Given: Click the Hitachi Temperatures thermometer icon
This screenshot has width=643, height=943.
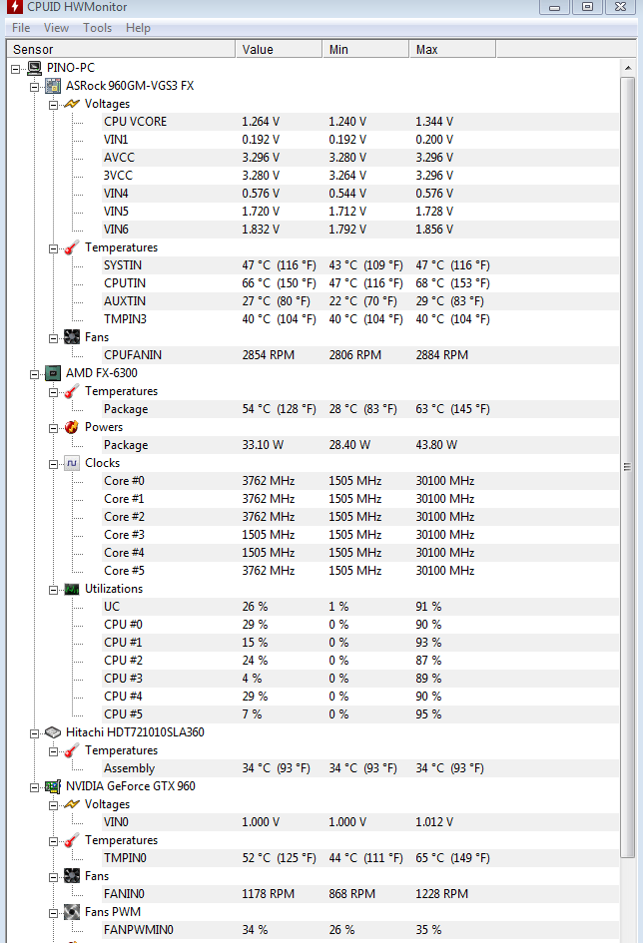Looking at the screenshot, I should (72, 750).
